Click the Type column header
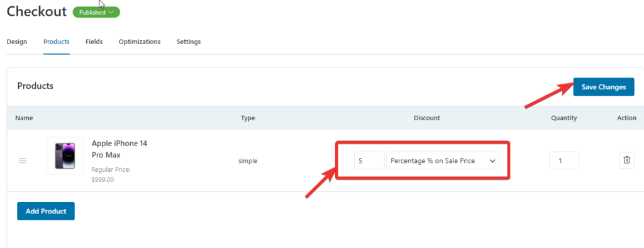 click(248, 118)
